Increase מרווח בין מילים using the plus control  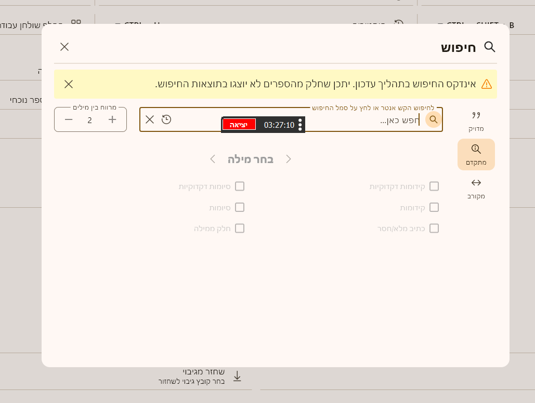[111, 119]
